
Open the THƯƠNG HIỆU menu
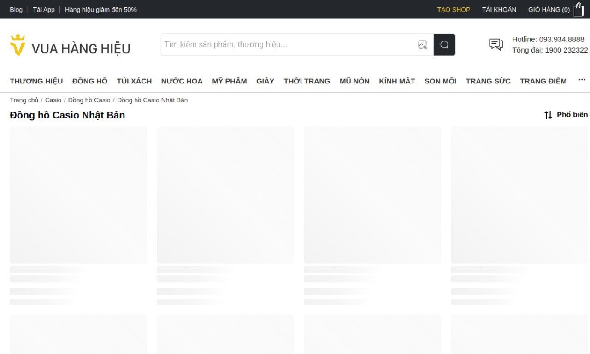point(36,81)
